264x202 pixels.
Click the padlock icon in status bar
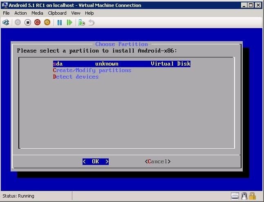pos(252,196)
